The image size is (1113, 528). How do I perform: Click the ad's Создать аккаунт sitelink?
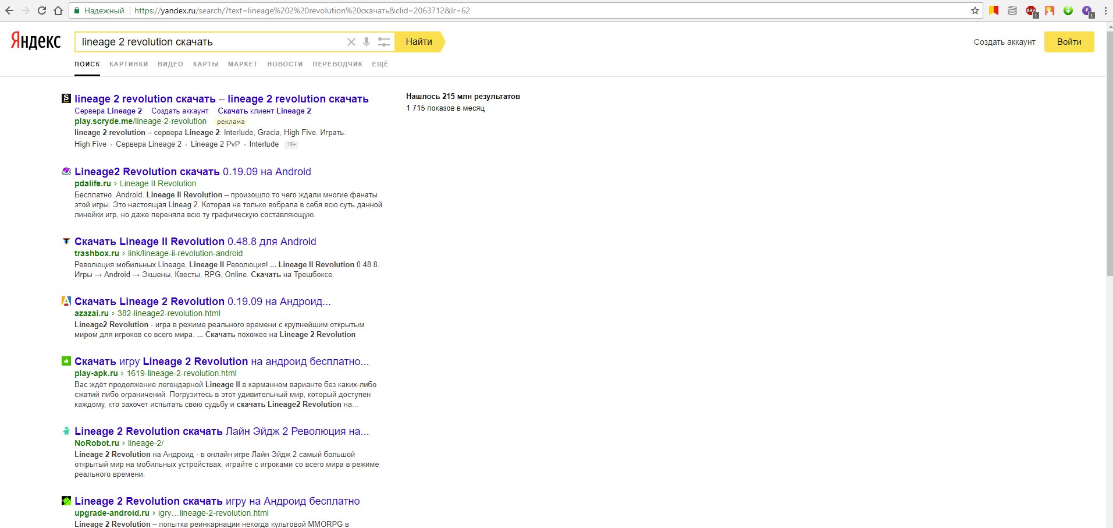tap(180, 111)
